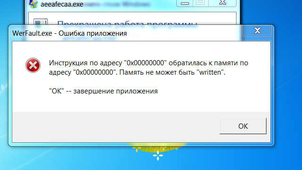Click the disabled maximize button of aeeafecaa.exe
Viewport: 302px width, 170px height.
point(201,3)
